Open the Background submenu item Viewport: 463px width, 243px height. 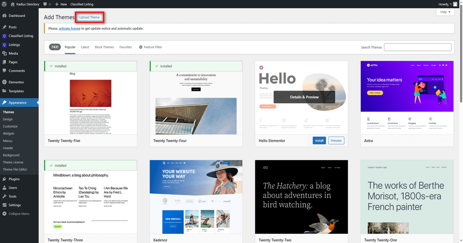pyautogui.click(x=11, y=155)
